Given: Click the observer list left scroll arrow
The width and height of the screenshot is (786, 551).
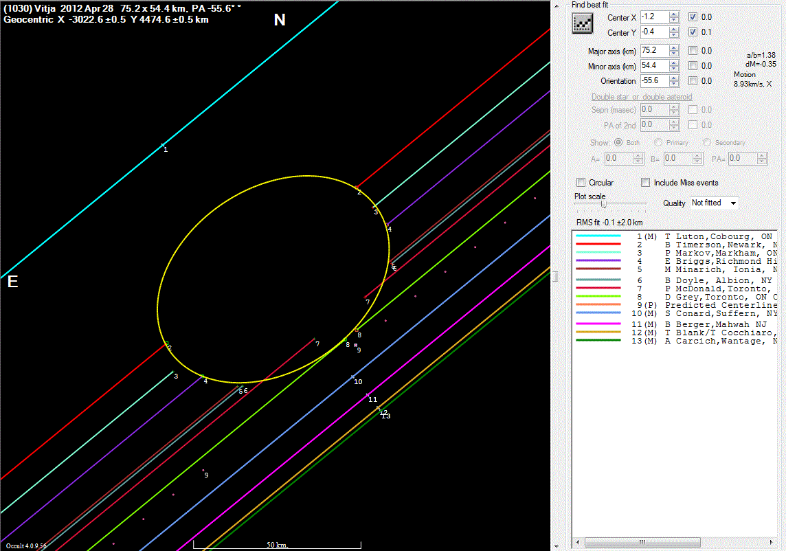Looking at the screenshot, I should [579, 543].
